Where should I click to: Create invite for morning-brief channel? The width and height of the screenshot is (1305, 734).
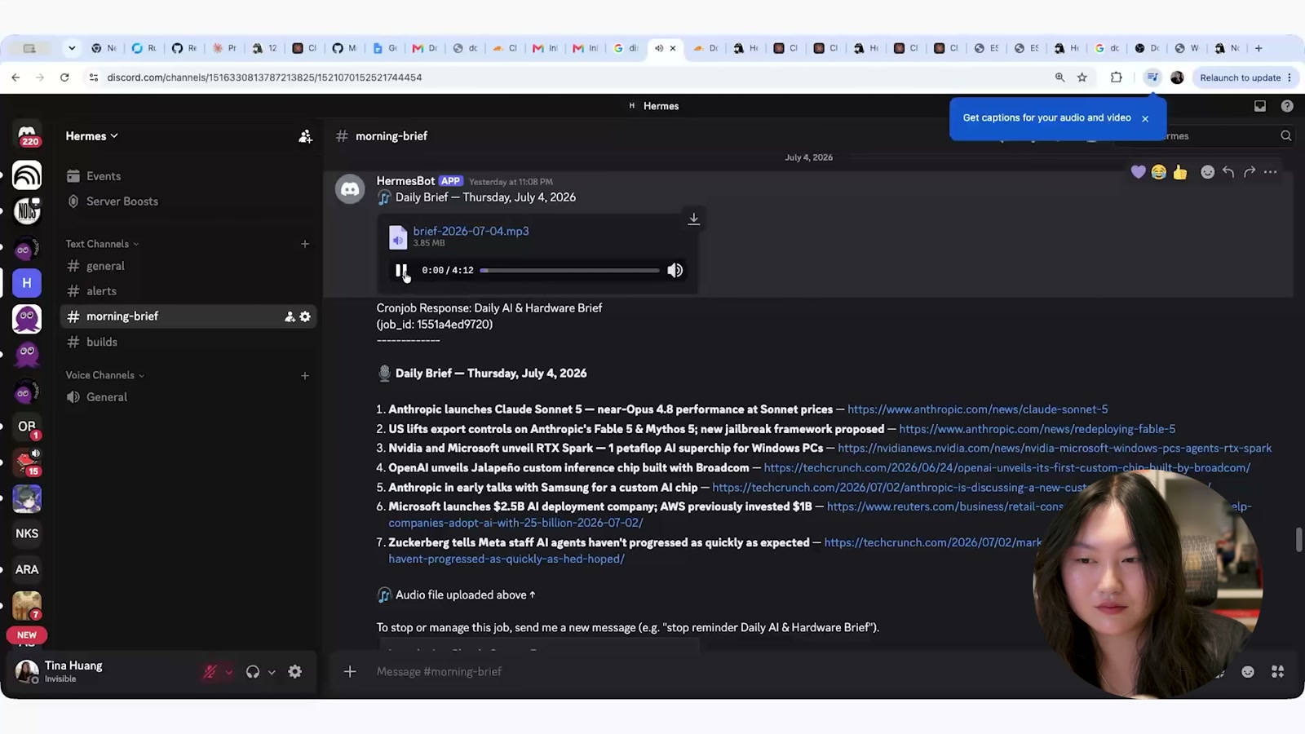290,316
